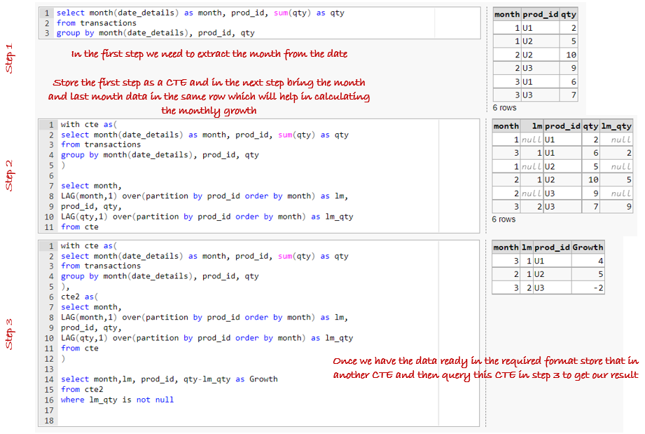Viewport: 645px width, 434px height.
Task: Click the month column header in Step 1 results
Action: coord(504,14)
